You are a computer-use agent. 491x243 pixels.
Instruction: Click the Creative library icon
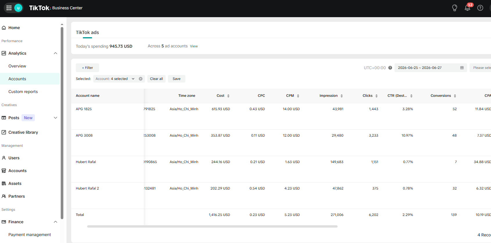tap(4, 132)
